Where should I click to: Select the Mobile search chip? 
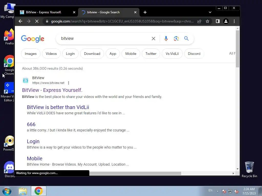(x=131, y=54)
